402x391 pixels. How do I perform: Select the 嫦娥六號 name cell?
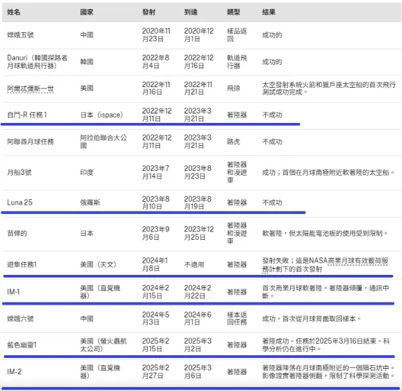pos(20,319)
